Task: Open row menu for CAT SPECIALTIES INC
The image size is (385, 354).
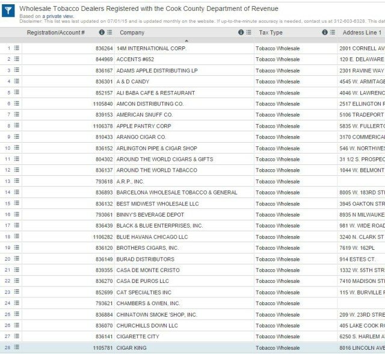Action: tap(16, 292)
